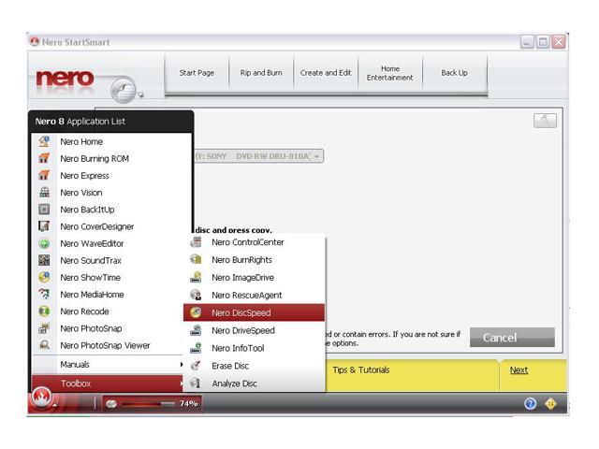Image resolution: width=599 pixels, height=449 pixels.
Task: Click the blue help question mark icon
Action: (531, 403)
